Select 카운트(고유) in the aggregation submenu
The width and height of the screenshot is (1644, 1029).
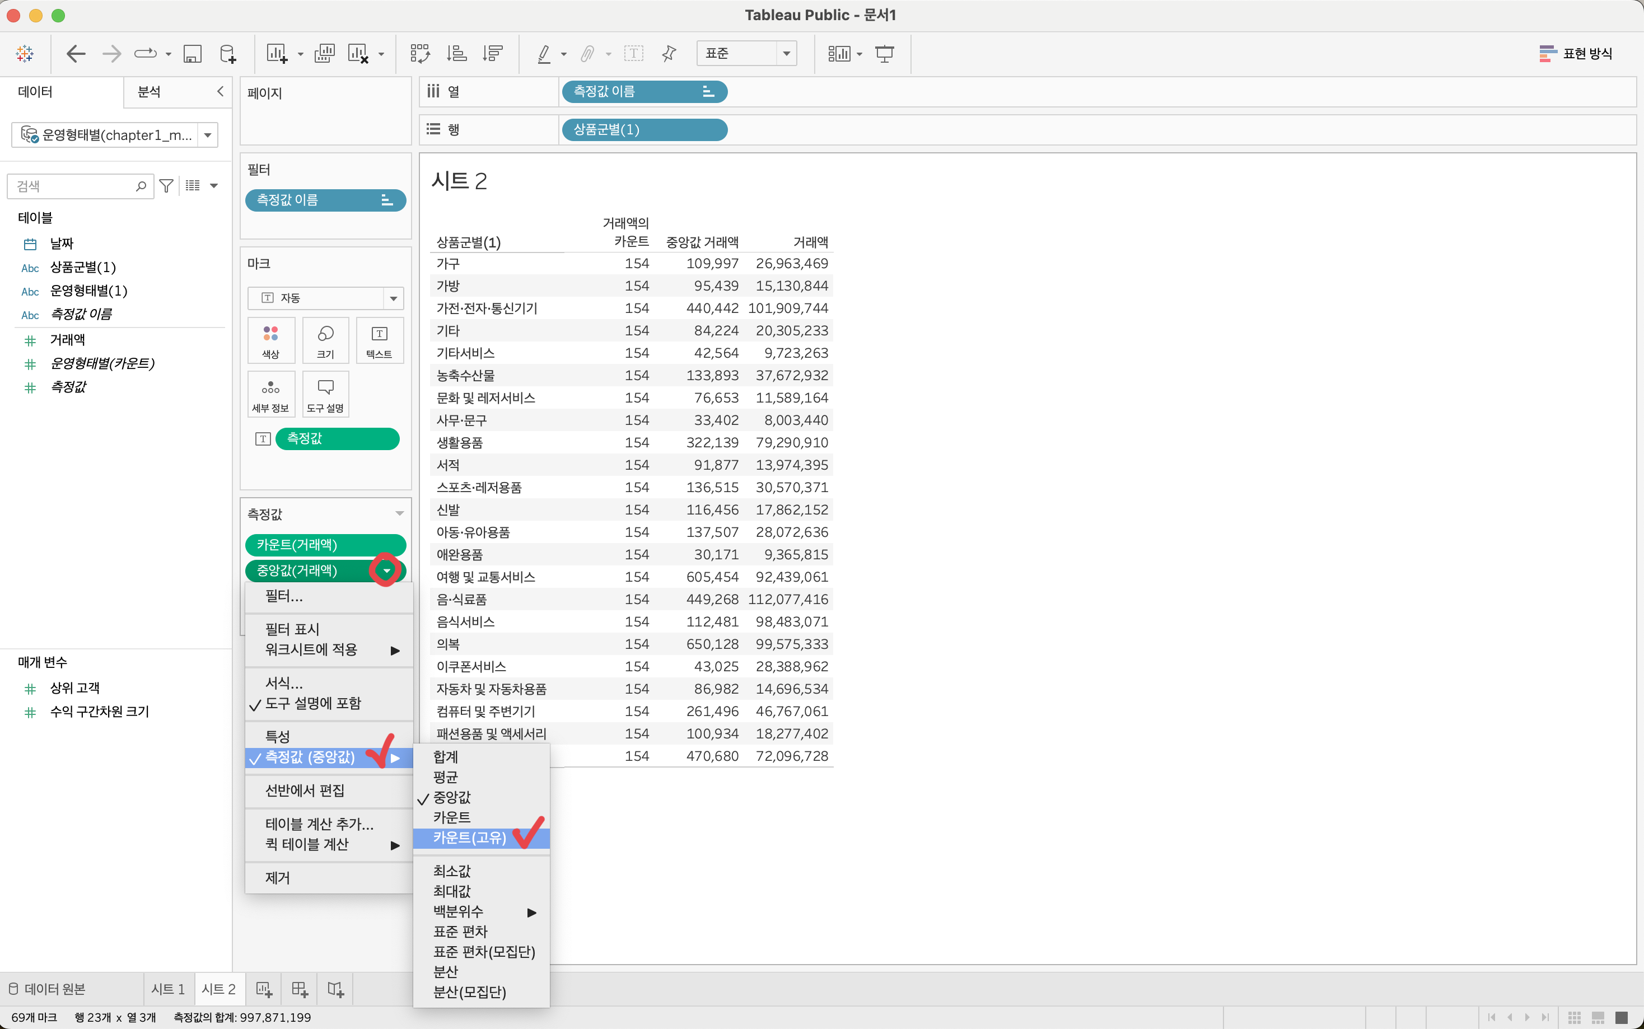tap(470, 838)
